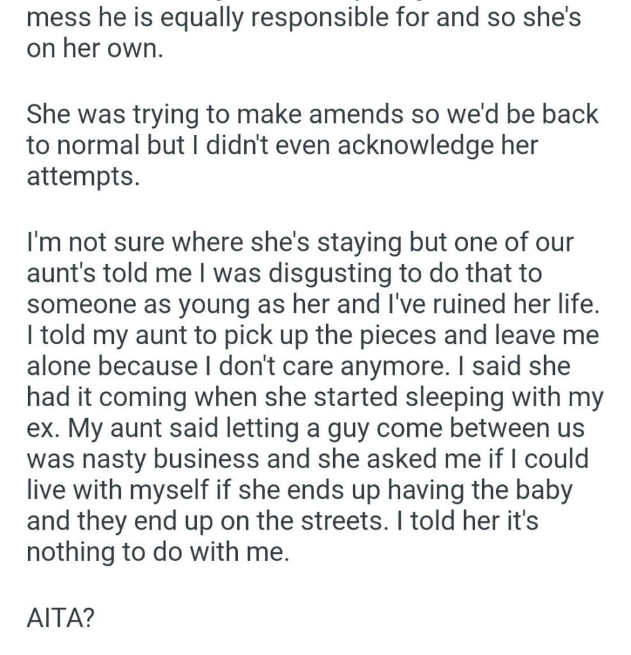The height and width of the screenshot is (655, 631).
Task: Click the word "attempts."
Action: coord(82,176)
